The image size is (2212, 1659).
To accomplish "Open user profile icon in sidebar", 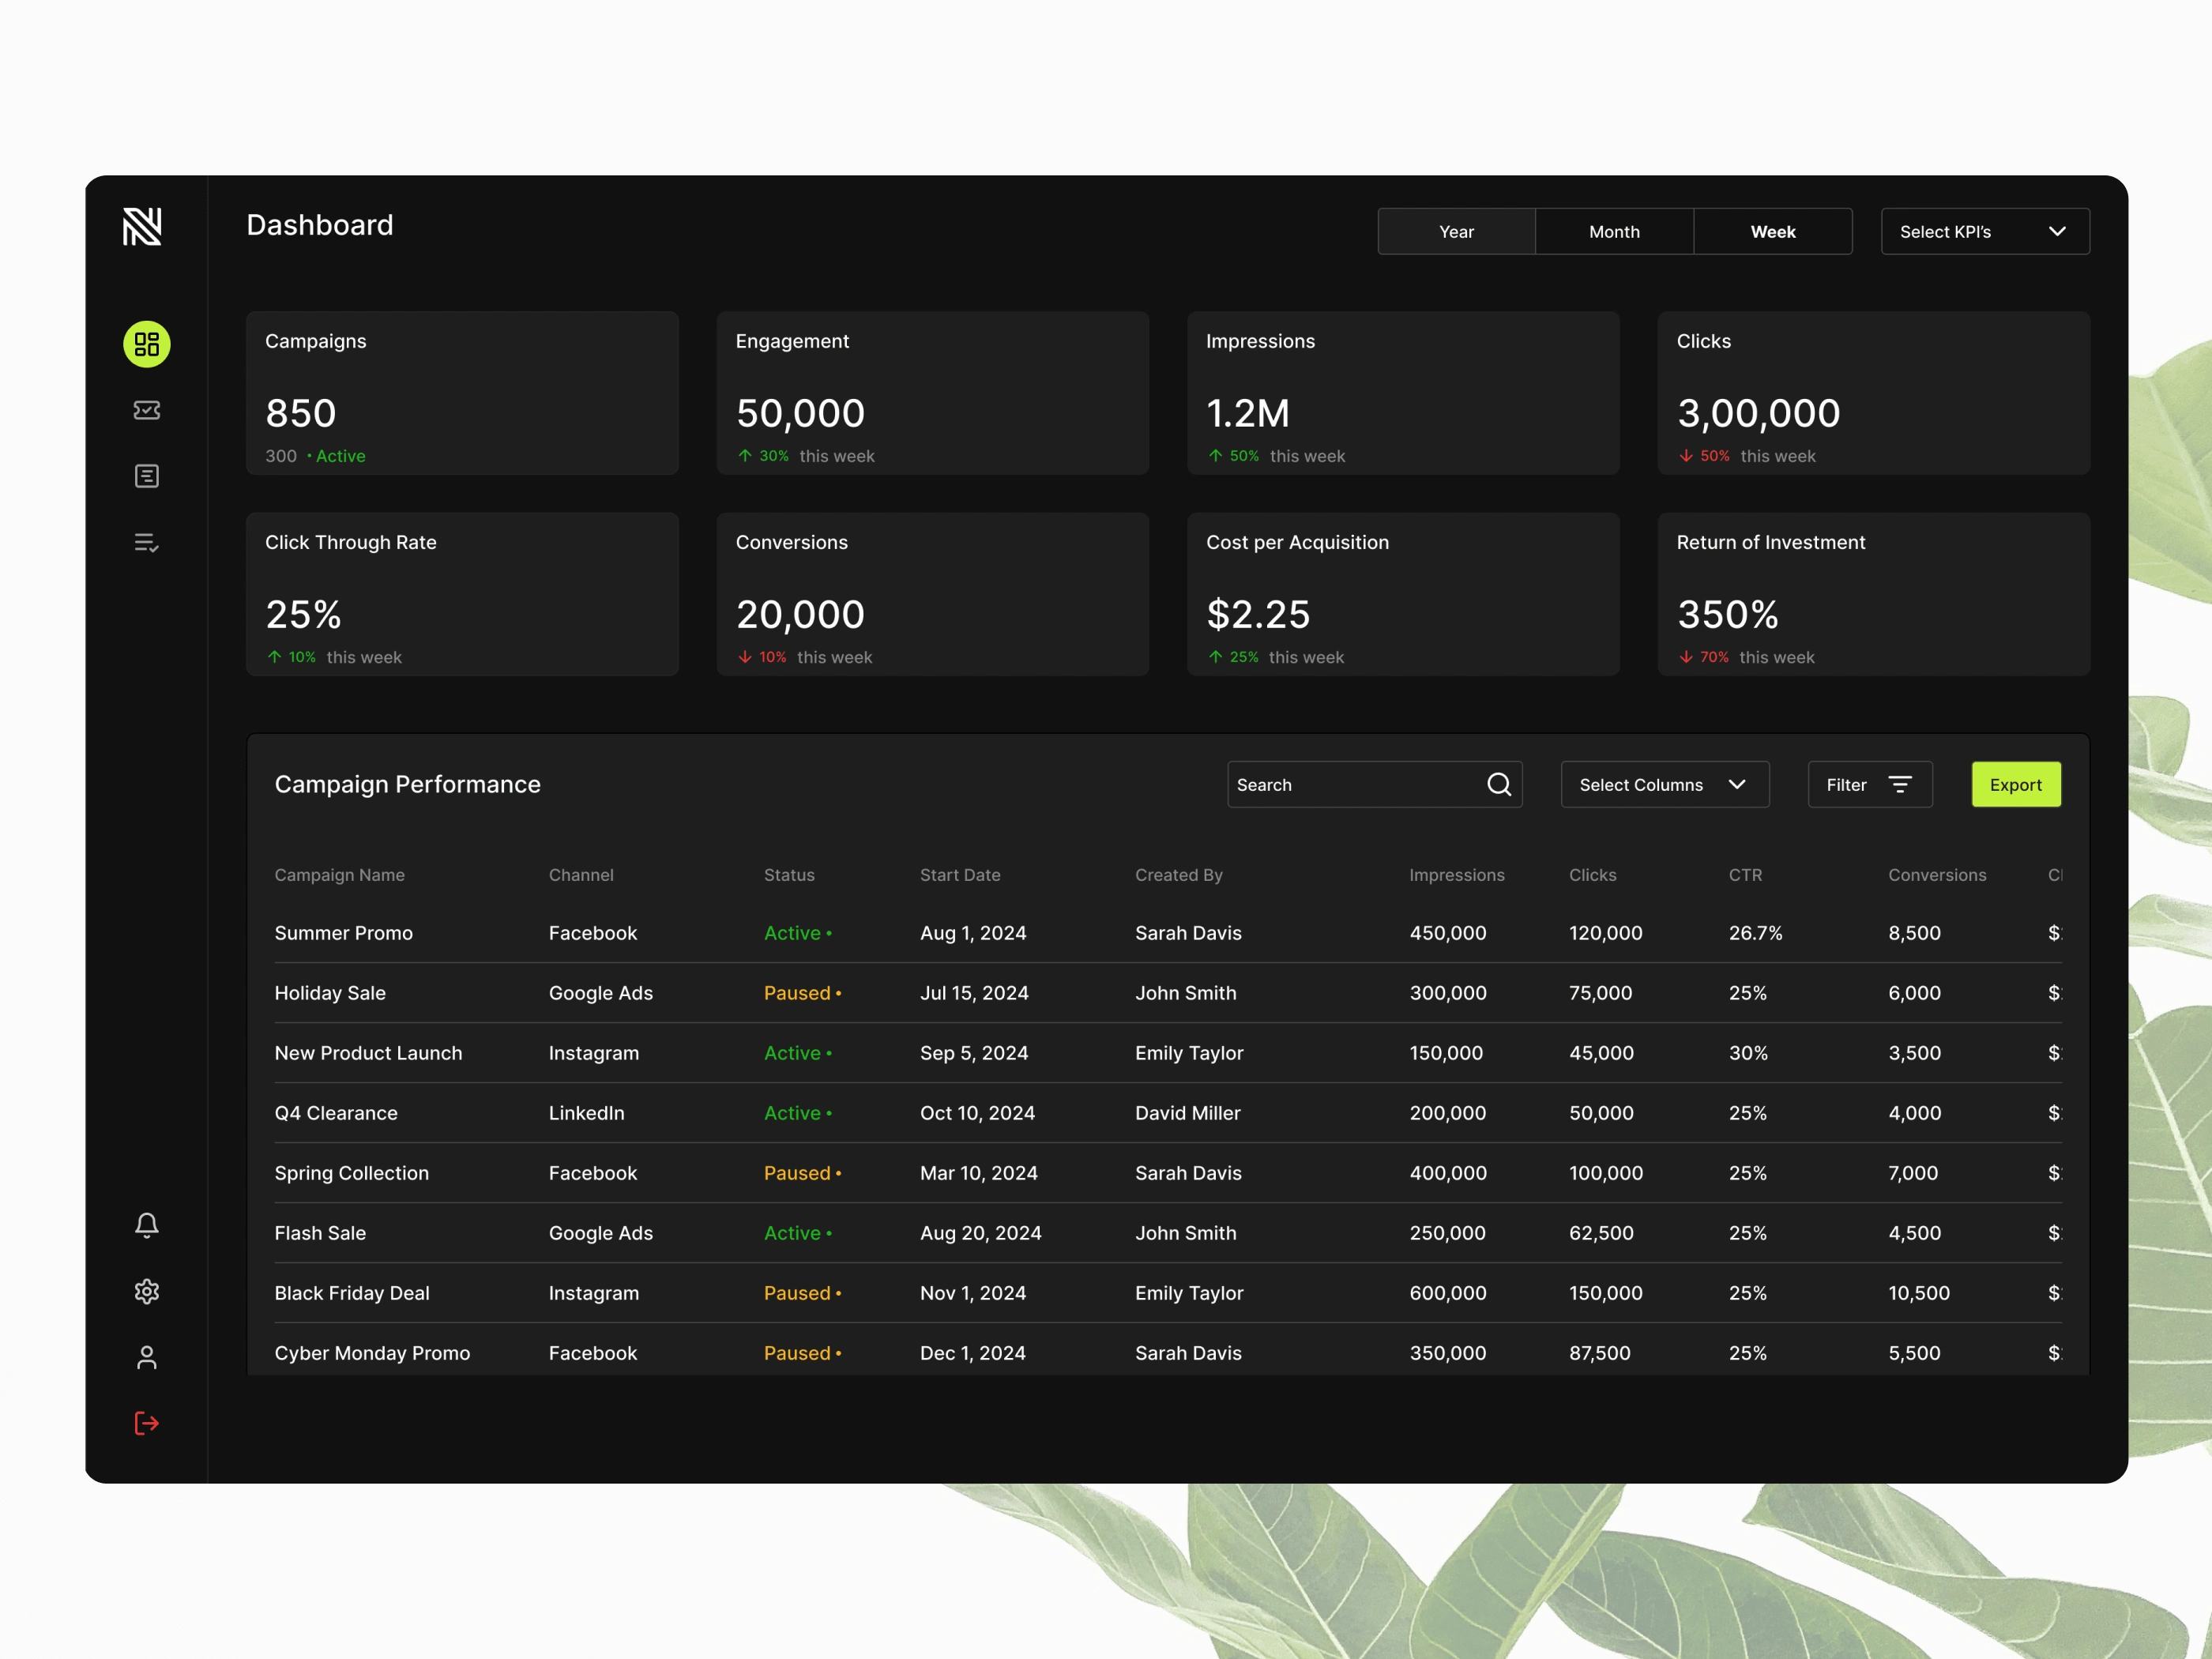I will click(x=146, y=1357).
